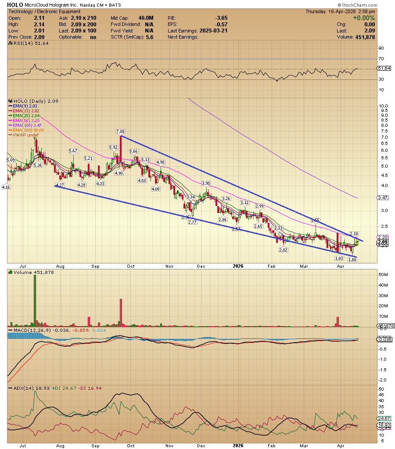Click the Volume 451,878 panel legend
395x449 pixels.
coord(33,272)
